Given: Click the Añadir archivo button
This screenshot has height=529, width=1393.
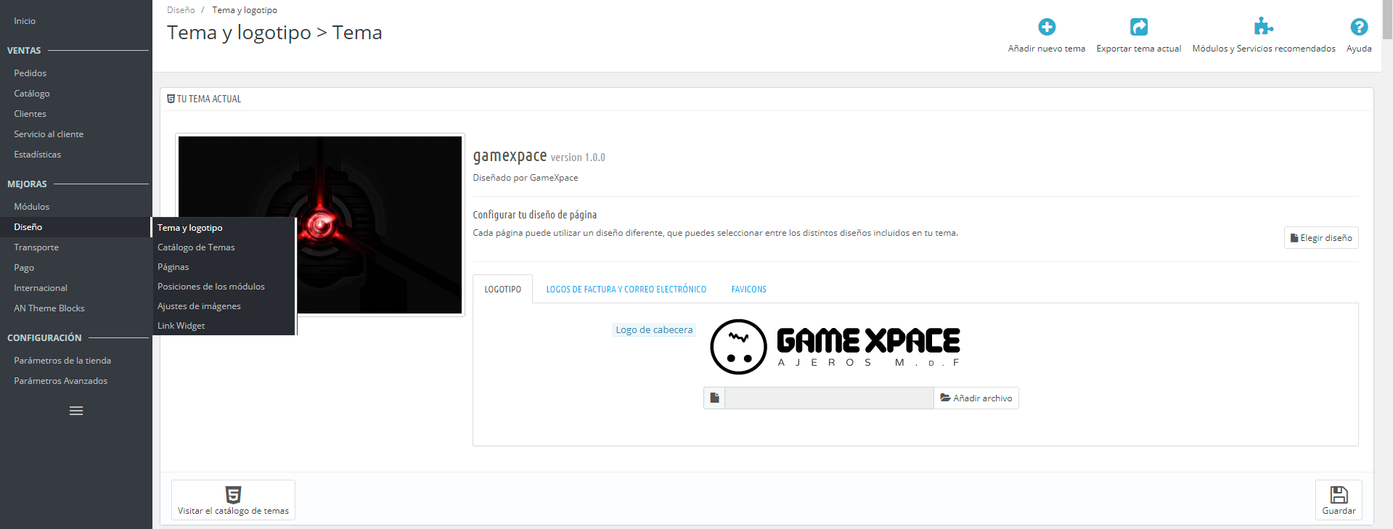Looking at the screenshot, I should (x=976, y=398).
